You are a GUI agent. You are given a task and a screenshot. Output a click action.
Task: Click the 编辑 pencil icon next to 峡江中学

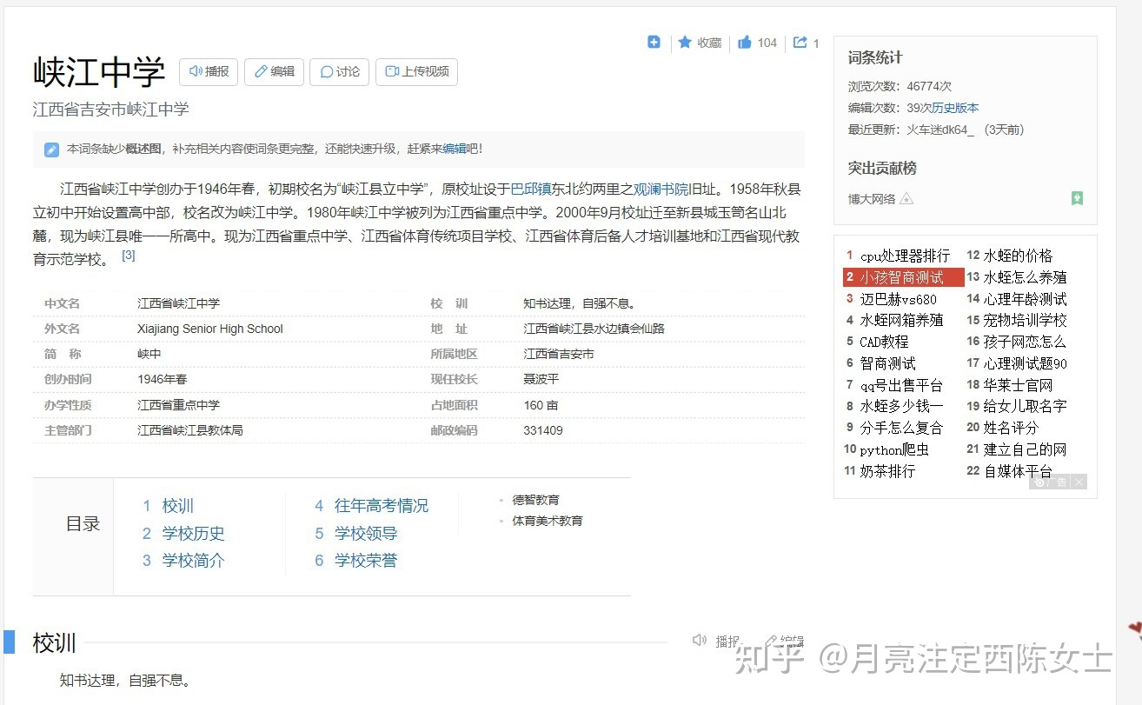coord(262,72)
